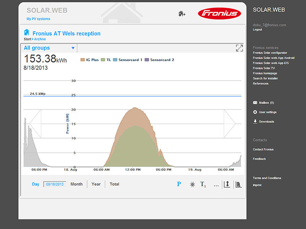
Task: Switch to Year view
Action: point(96,184)
